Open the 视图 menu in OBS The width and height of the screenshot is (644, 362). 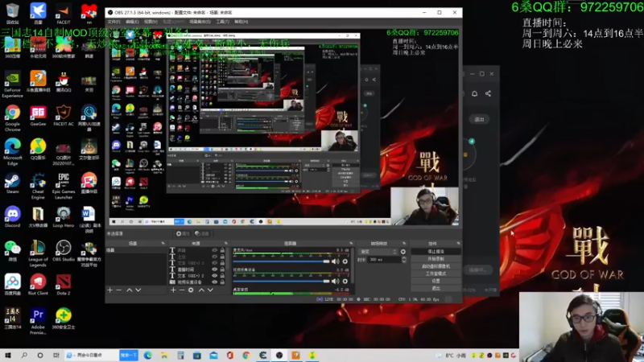coord(151,22)
